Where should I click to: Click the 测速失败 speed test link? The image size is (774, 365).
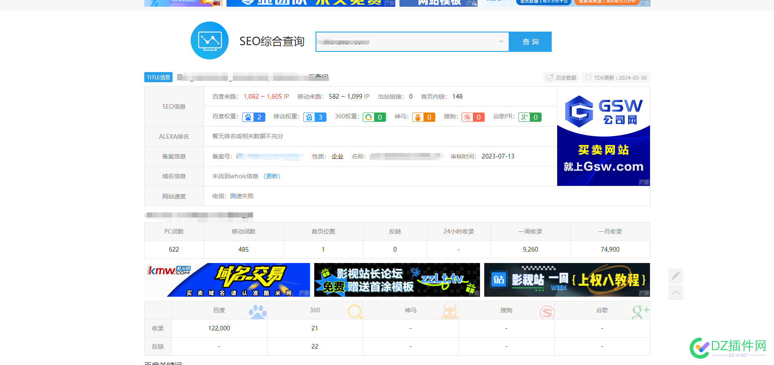(242, 196)
